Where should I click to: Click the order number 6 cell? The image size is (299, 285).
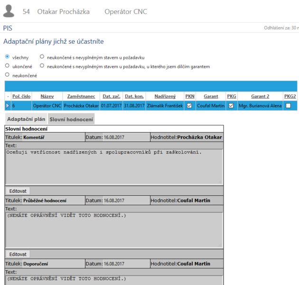coord(21,106)
